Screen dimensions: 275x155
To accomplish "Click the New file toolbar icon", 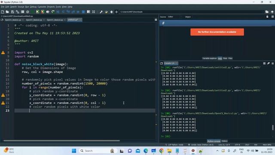I will pos(3,12).
